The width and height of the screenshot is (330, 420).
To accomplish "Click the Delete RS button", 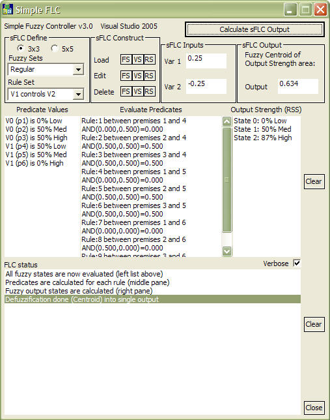I will [149, 91].
